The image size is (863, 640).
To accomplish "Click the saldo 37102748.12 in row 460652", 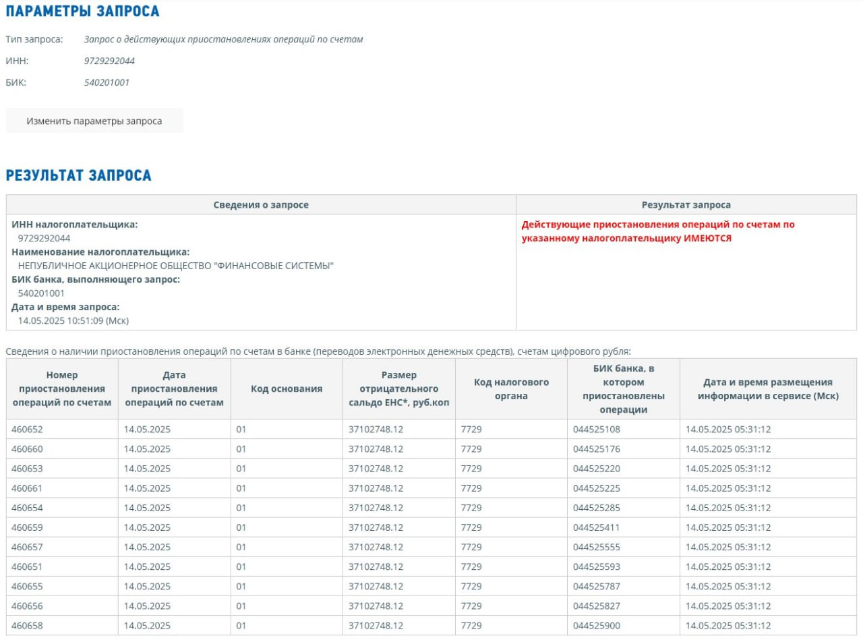I will pyautogui.click(x=376, y=429).
